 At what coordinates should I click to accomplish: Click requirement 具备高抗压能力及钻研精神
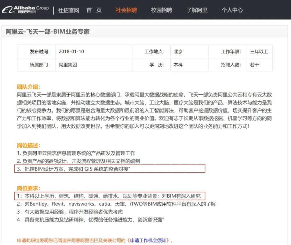tap(91, 220)
